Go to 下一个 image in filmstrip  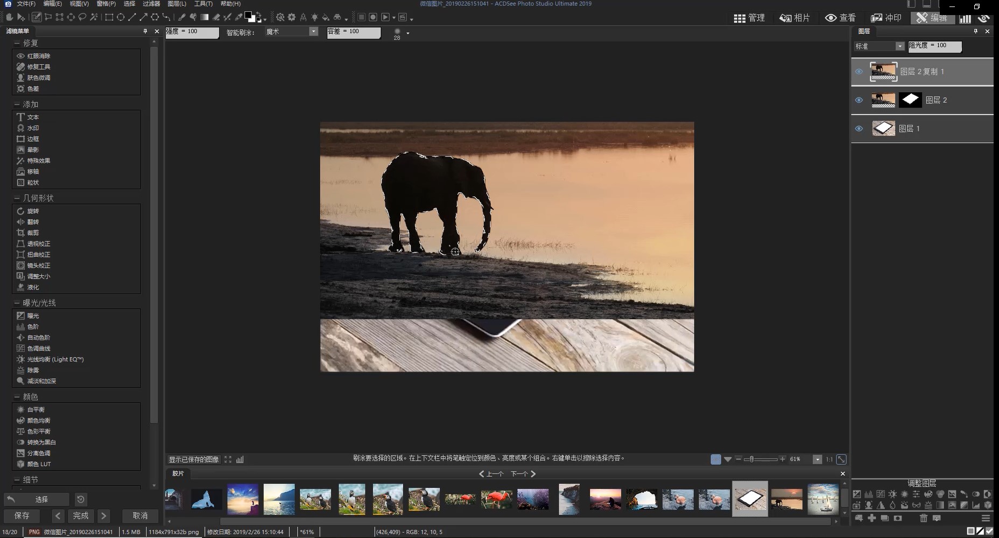coord(524,474)
